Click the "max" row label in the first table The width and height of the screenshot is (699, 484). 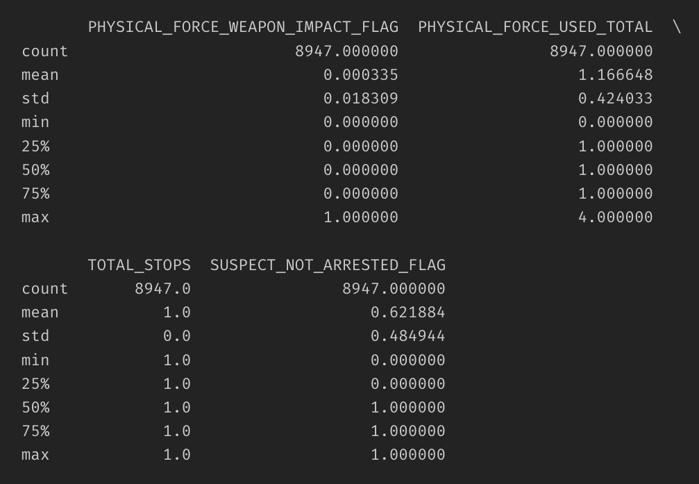[x=35, y=217]
